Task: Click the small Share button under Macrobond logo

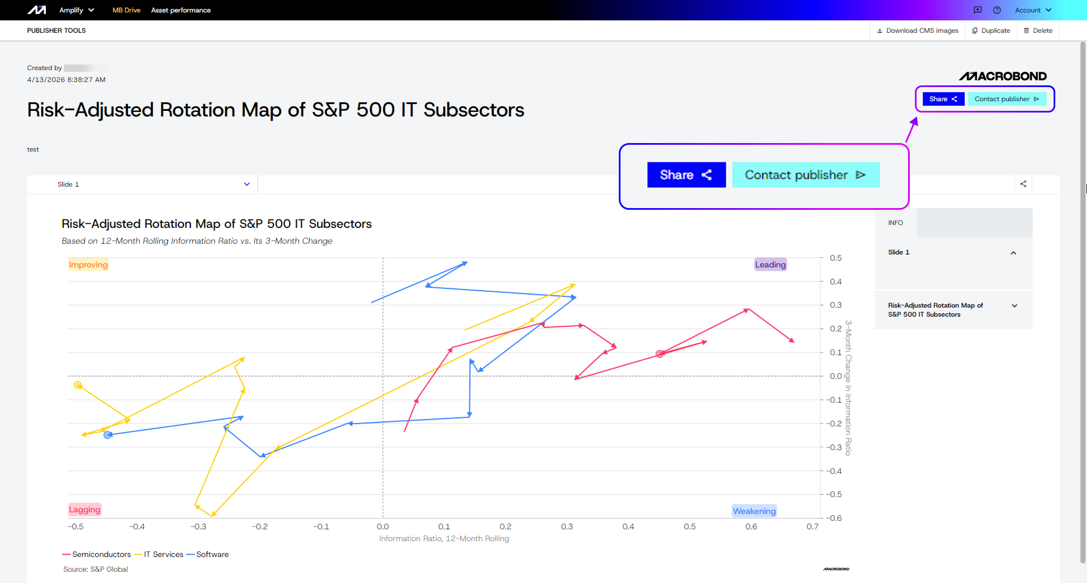Action: (x=943, y=99)
